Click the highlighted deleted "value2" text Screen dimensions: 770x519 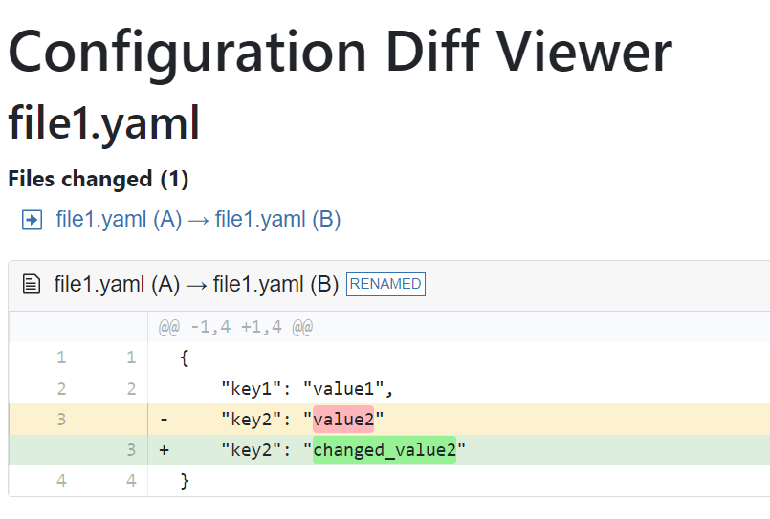point(343,420)
